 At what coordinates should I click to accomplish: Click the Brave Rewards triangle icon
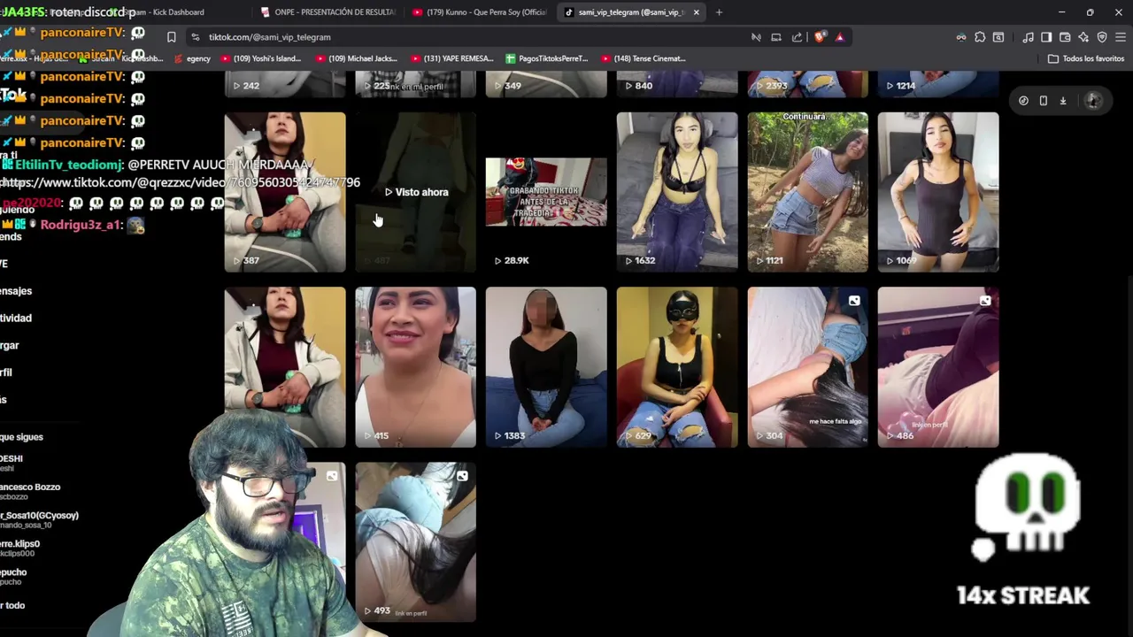839,37
